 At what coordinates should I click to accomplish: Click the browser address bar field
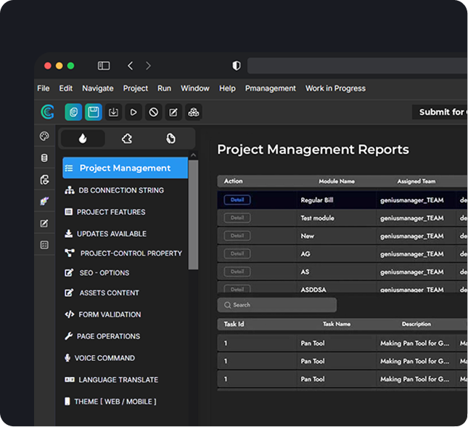coord(357,66)
